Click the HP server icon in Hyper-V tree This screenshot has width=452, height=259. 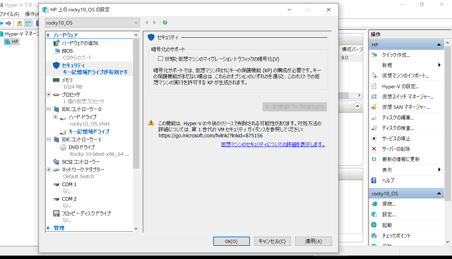pyautogui.click(x=7, y=42)
